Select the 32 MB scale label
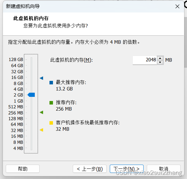187x179 pixels. [x=17, y=130]
